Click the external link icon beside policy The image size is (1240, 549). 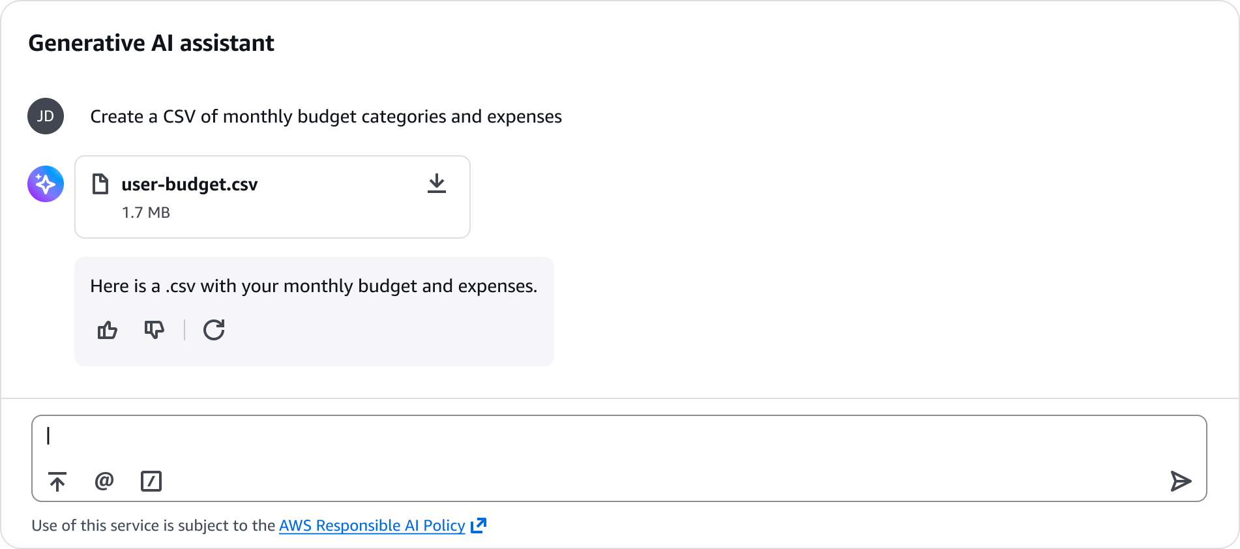479,526
